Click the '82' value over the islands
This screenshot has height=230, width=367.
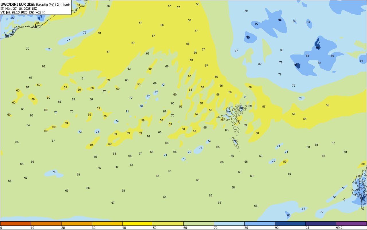pyautogui.click(x=228, y=112)
